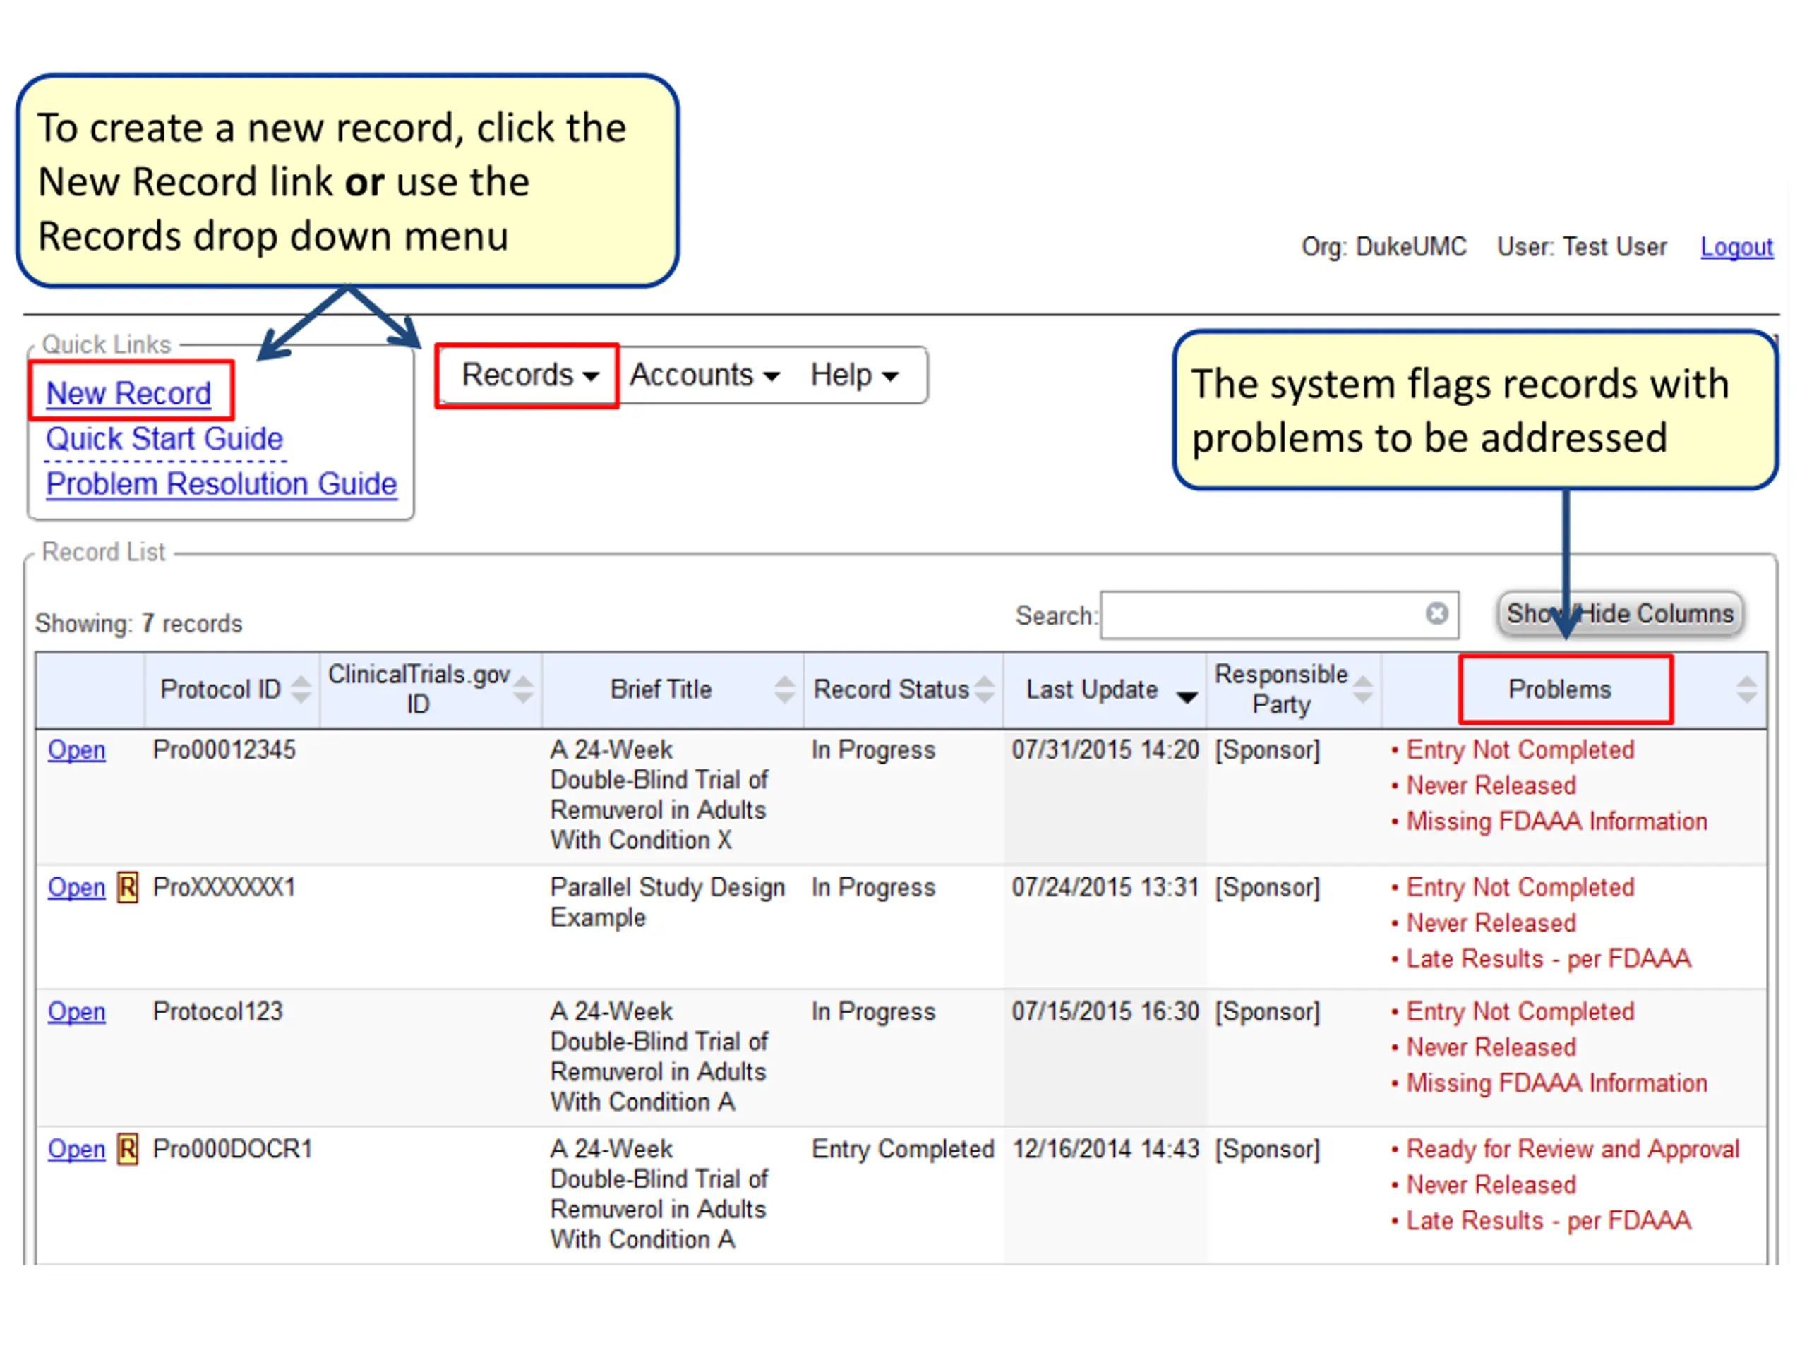
Task: Click the Logout link
Action: coord(1736,247)
